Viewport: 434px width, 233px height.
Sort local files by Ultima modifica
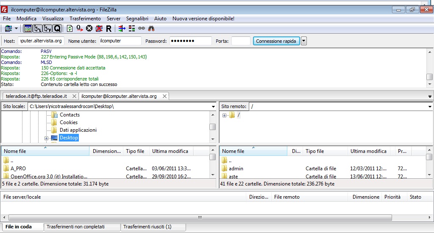pyautogui.click(x=171, y=151)
